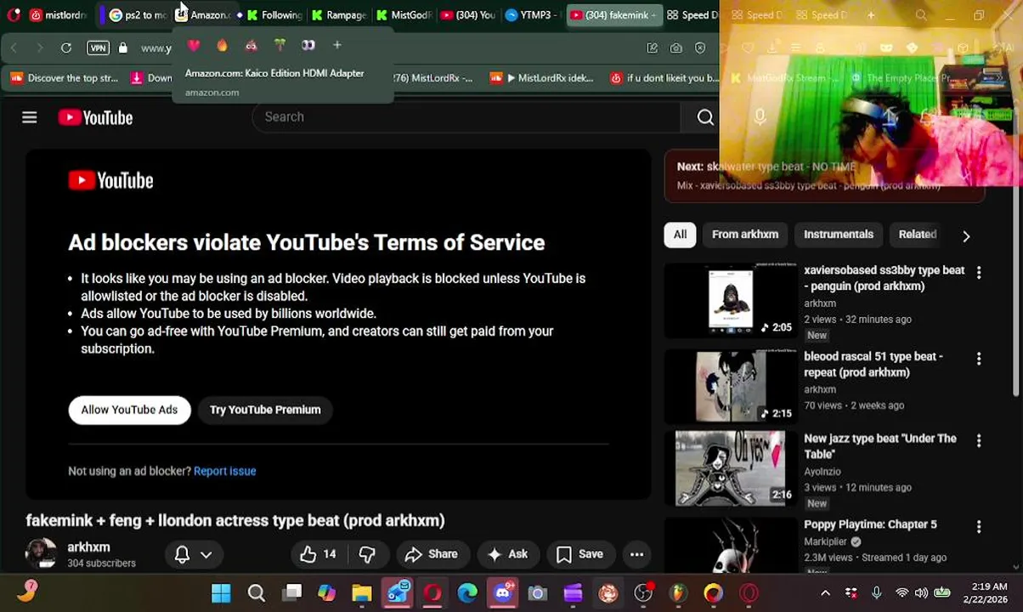Open browser snapshot camera icon
The image size is (1023, 612).
pos(676,48)
